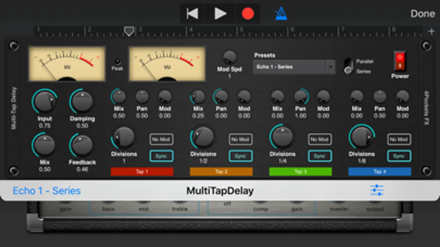
Task: Select the red Tap 1 tab
Action: point(142,172)
